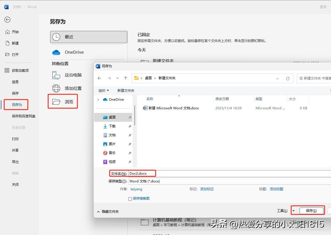Click the dialog back navigation arrow

(x=99, y=78)
